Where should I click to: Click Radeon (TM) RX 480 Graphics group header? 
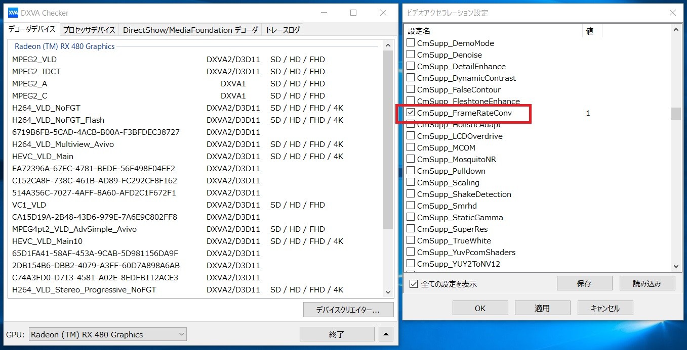(65, 46)
